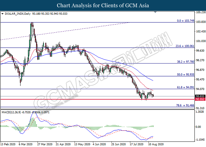206x147 pixels.
Task: Click the 102.430 price axis value
Action: [201, 31]
